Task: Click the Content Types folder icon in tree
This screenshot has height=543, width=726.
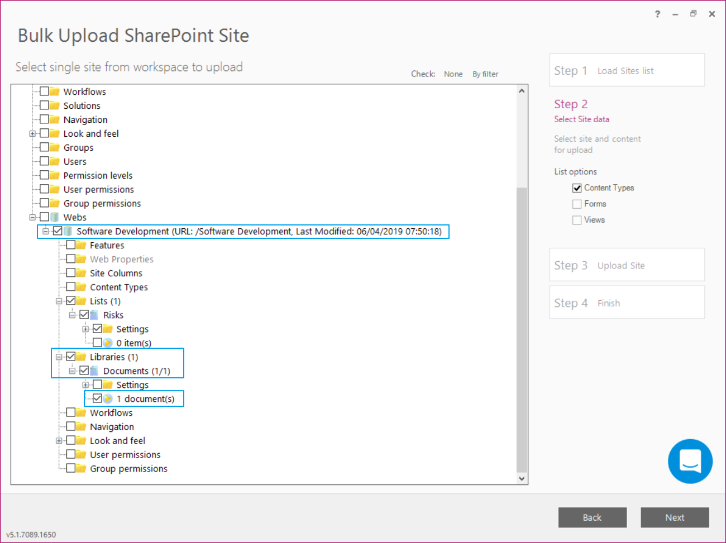Action: pyautogui.click(x=82, y=287)
